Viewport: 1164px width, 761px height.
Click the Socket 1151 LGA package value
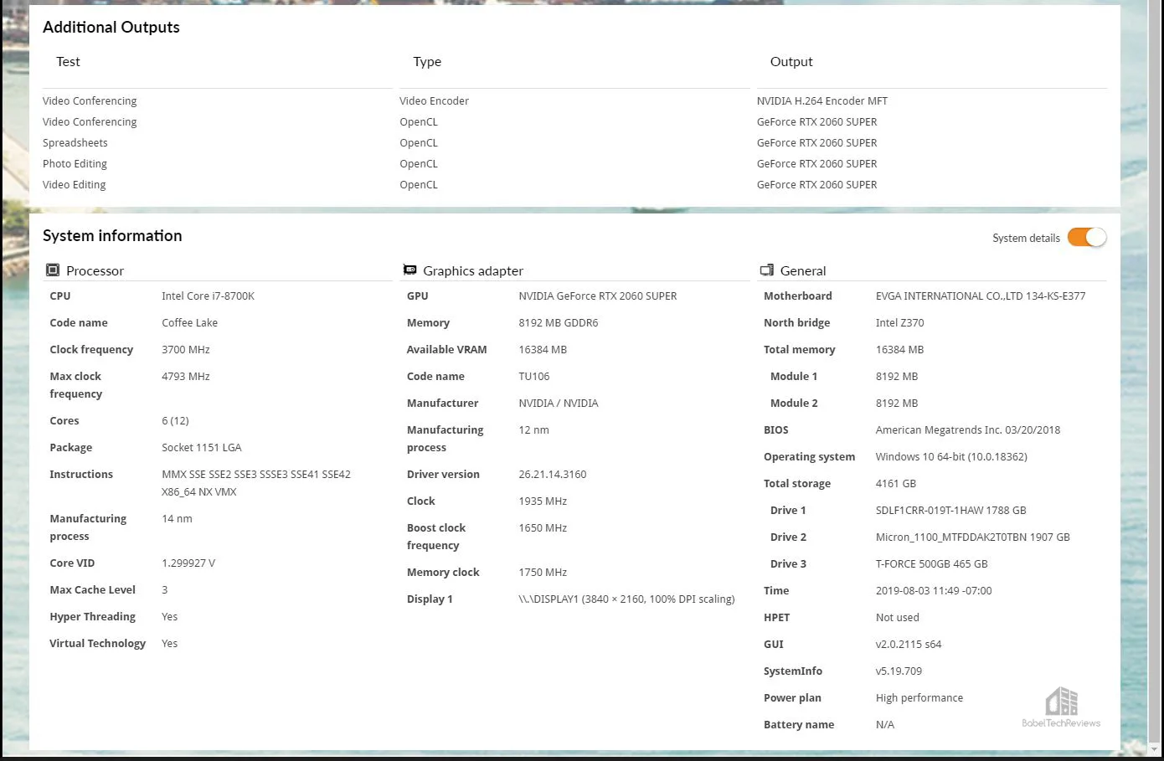click(202, 448)
